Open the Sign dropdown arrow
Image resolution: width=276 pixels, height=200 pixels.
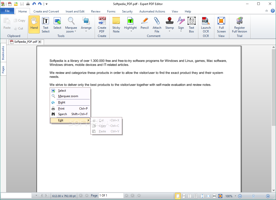[181, 31]
